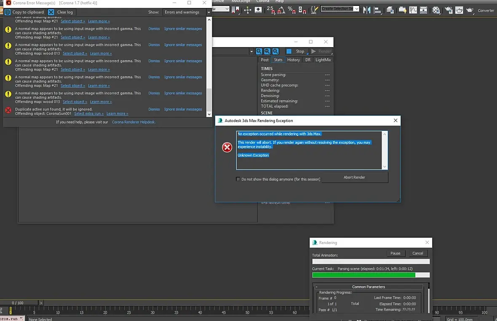Switch to the LightMix tab
This screenshot has height=321, width=497.
point(323,60)
